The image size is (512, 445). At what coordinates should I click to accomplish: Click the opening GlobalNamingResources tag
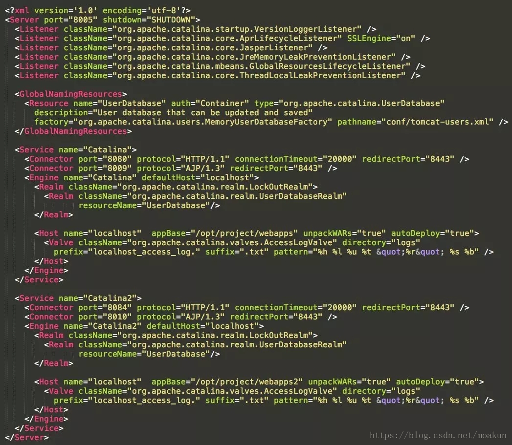[70, 94]
